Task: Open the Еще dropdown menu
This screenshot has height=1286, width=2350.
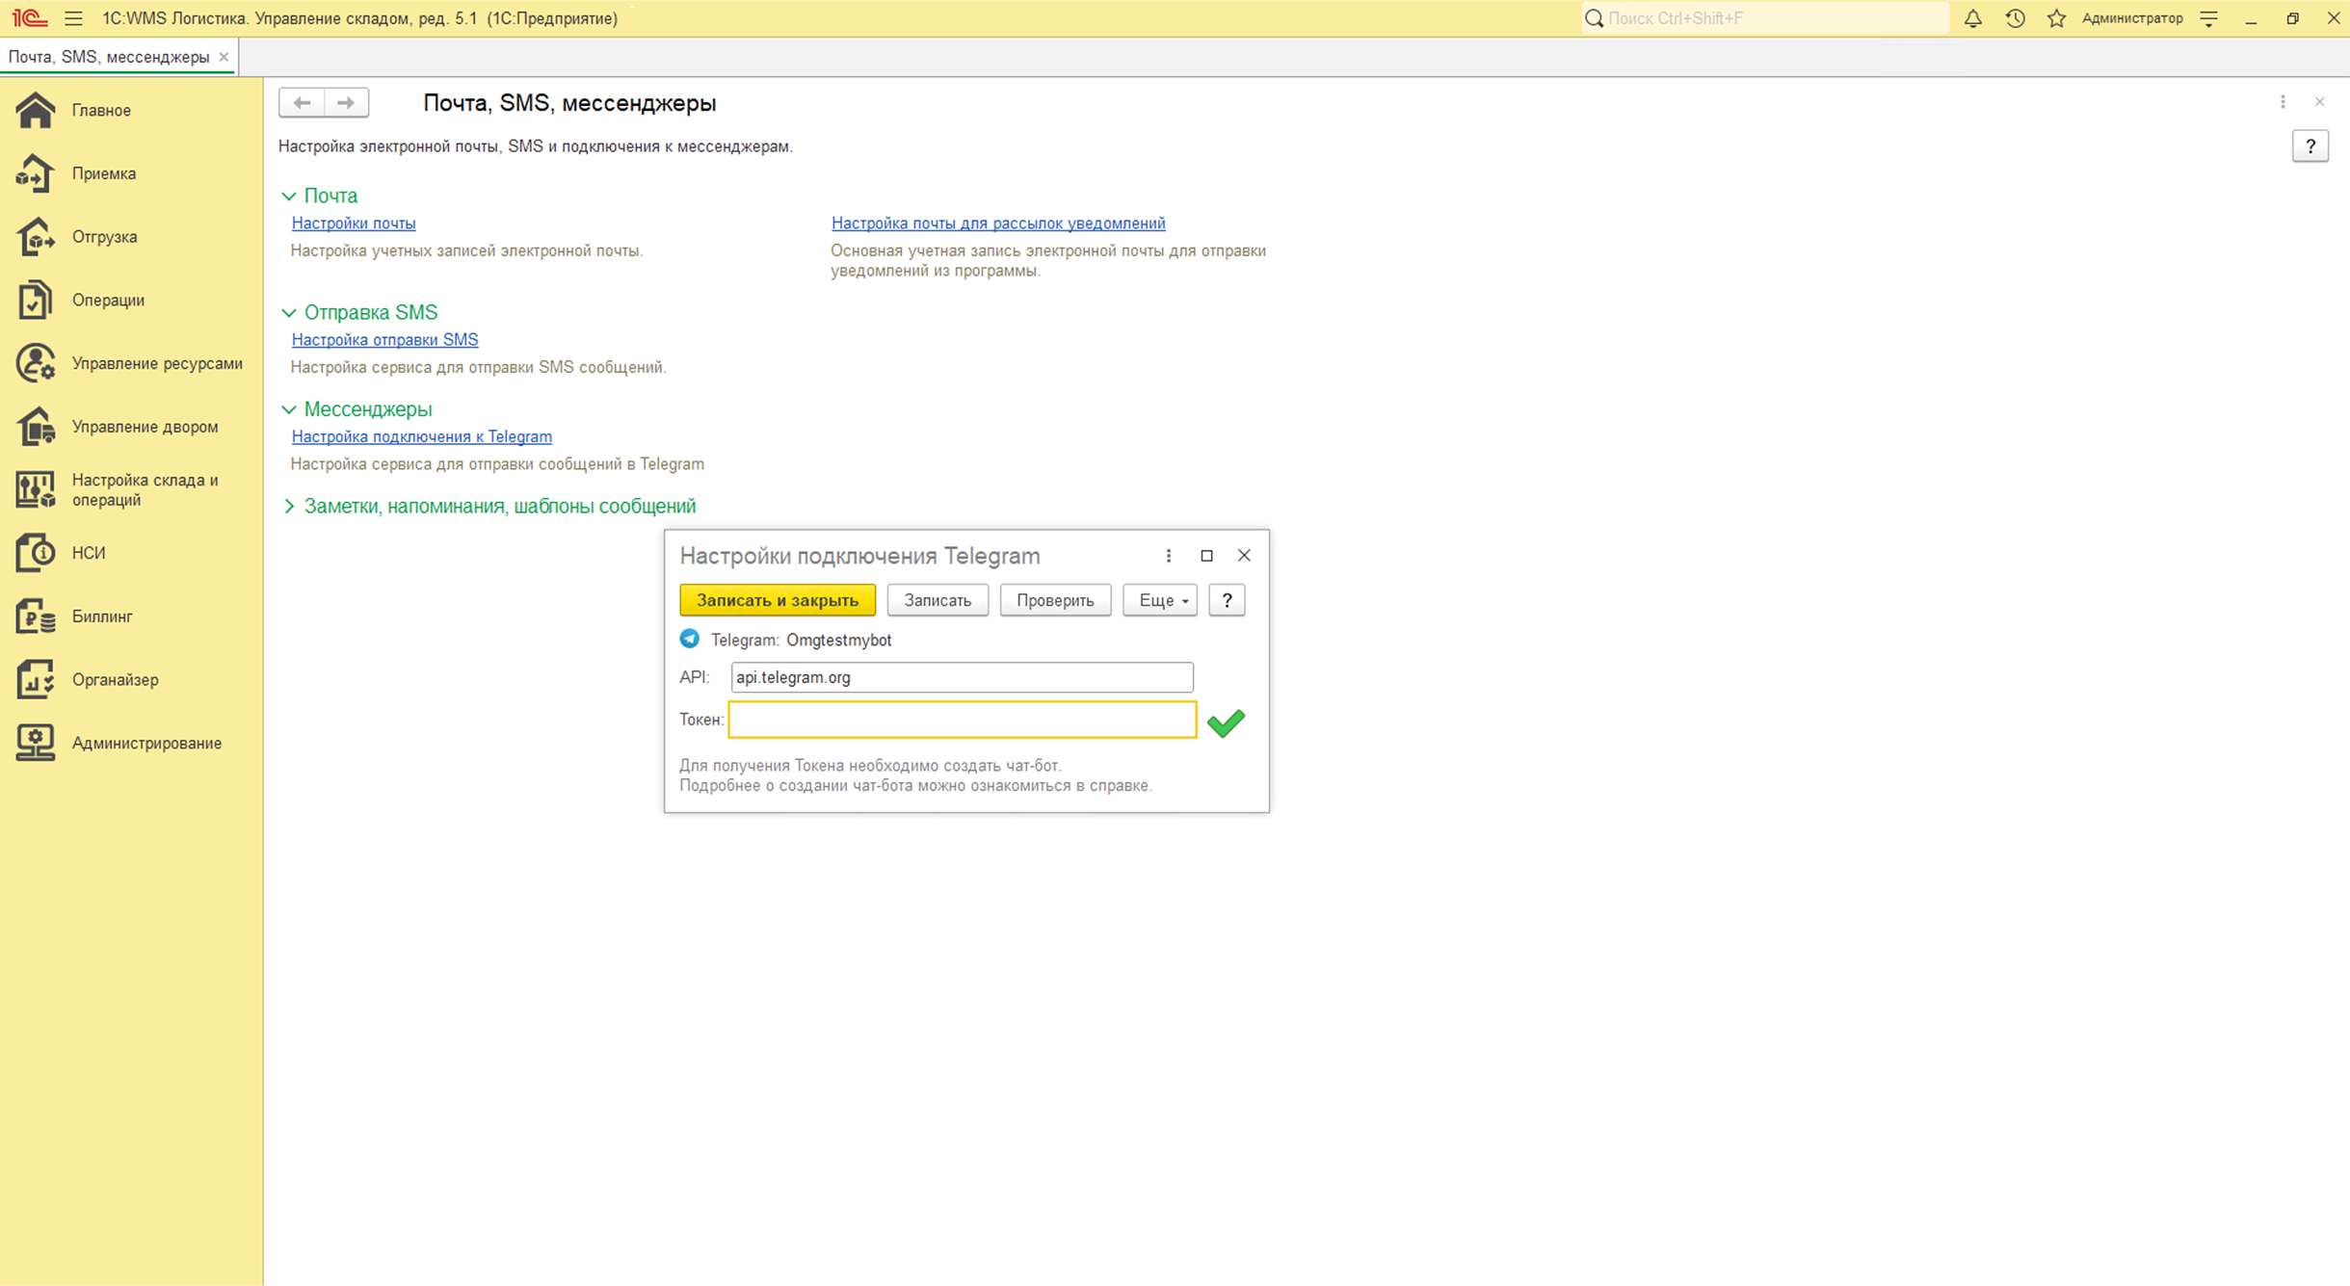Action: pos(1159,600)
